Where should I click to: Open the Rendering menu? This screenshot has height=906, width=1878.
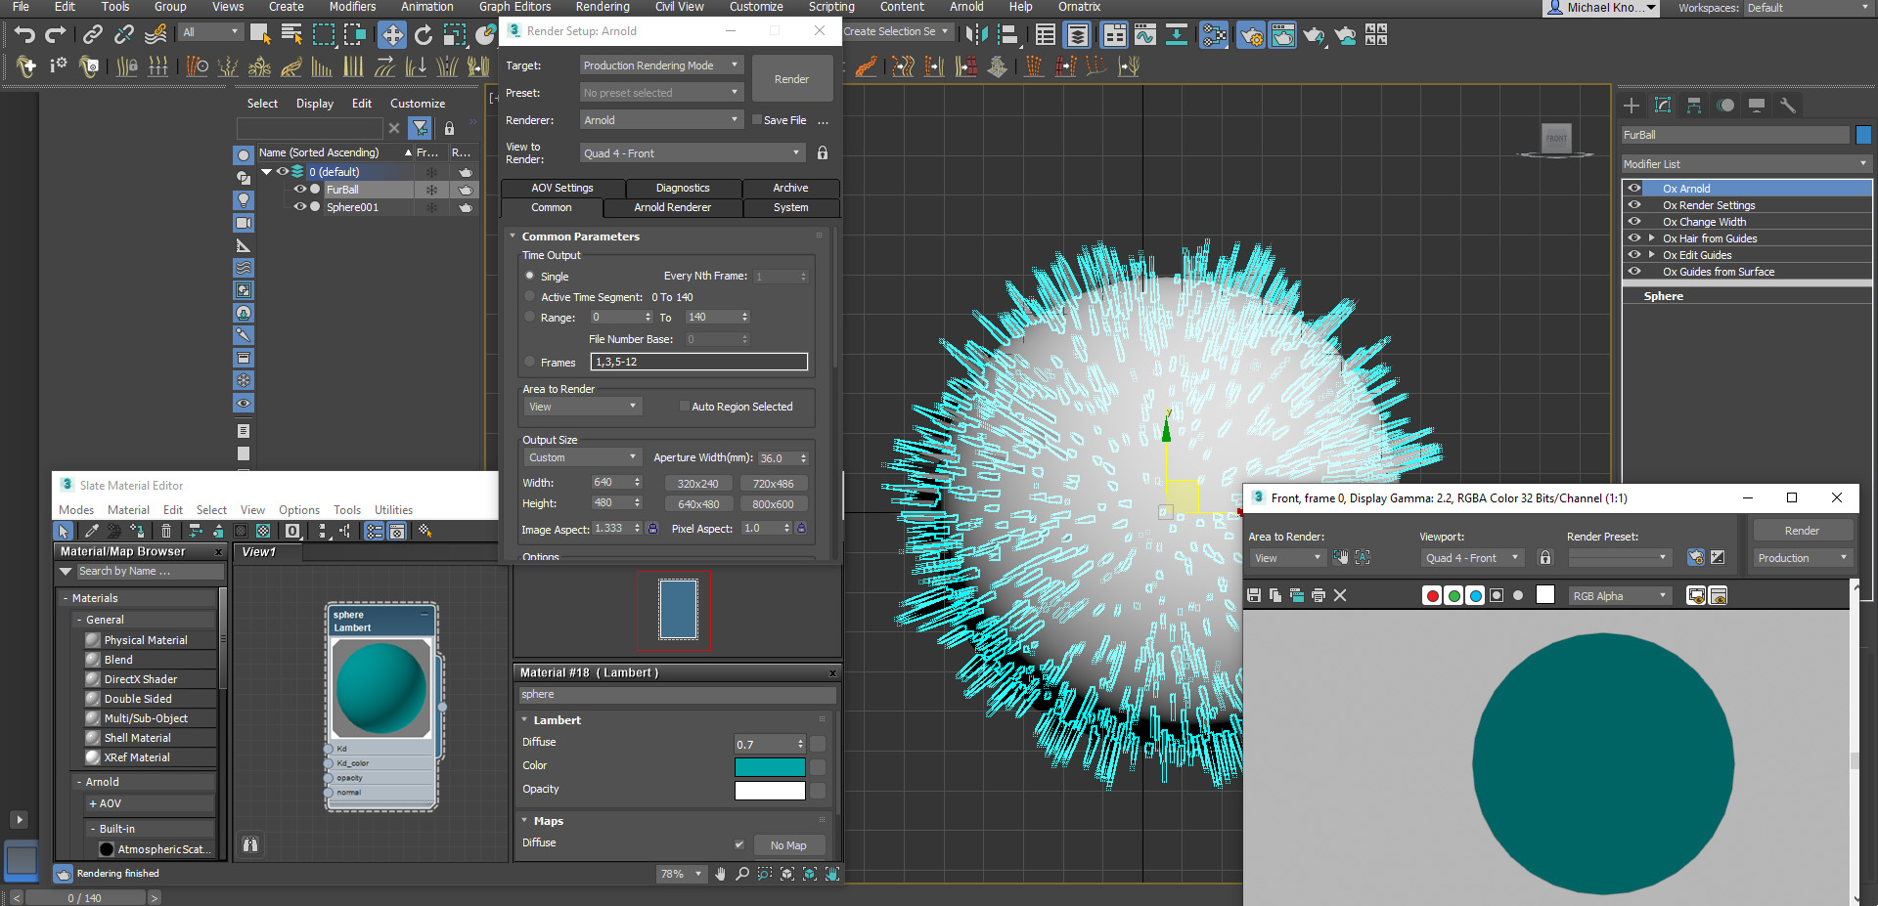click(x=602, y=7)
